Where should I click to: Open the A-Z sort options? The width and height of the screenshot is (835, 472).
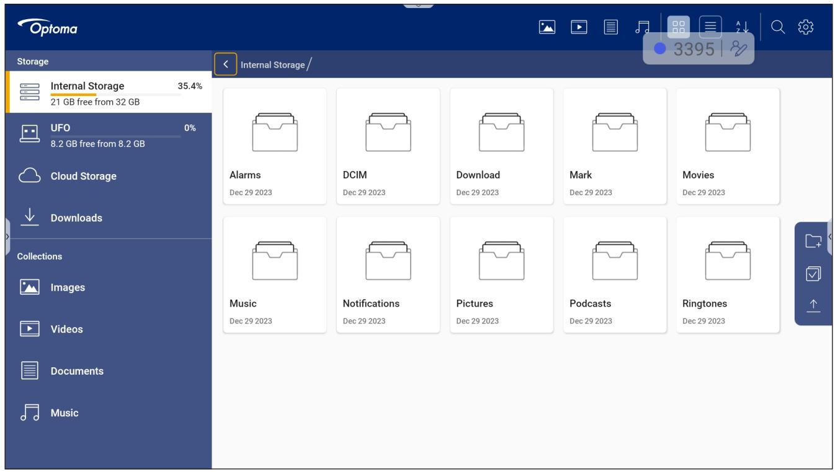(743, 27)
